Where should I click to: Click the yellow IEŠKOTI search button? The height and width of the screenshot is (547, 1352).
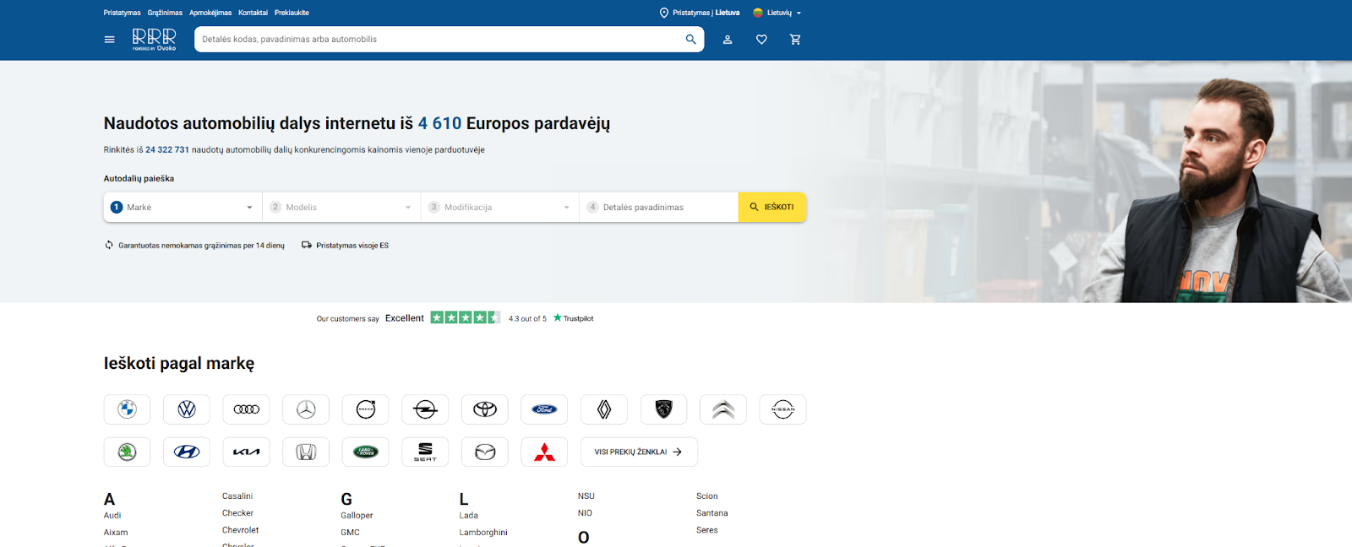click(x=772, y=207)
